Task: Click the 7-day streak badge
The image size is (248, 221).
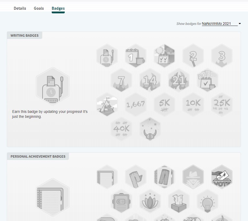Action: pyautogui.click(x=121, y=80)
